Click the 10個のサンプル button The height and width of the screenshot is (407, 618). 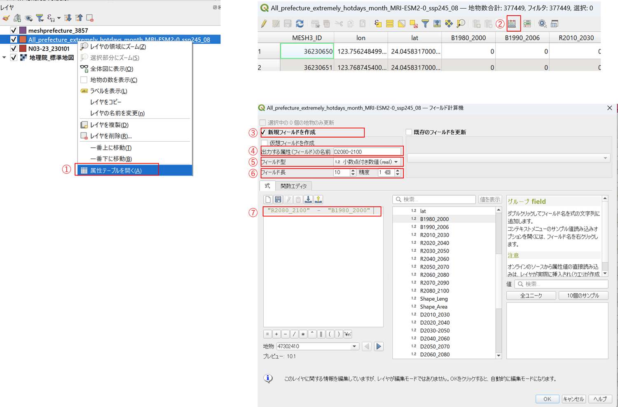point(583,295)
